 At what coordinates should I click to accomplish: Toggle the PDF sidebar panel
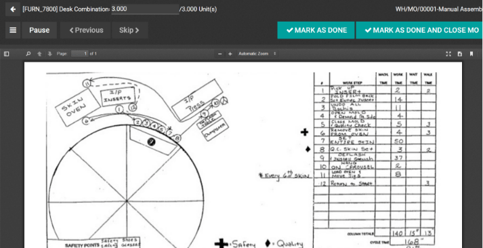click(x=7, y=54)
